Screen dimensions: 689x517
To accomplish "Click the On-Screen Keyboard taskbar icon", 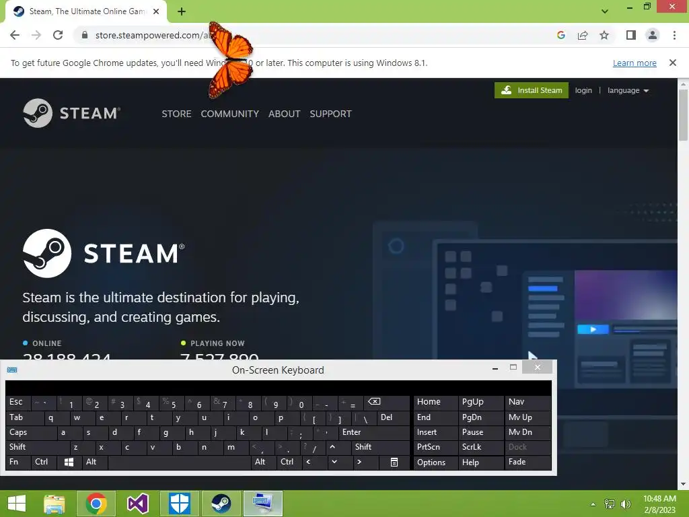I will pos(263,504).
